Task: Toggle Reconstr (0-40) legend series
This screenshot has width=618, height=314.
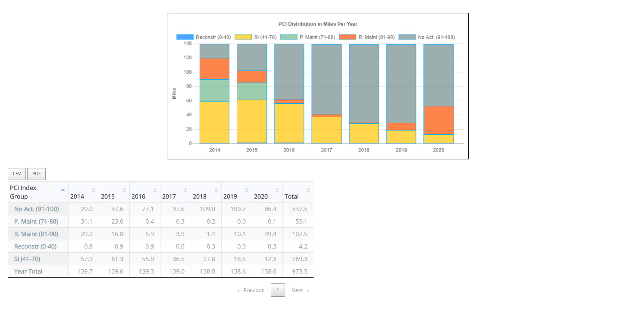Action: coord(204,37)
